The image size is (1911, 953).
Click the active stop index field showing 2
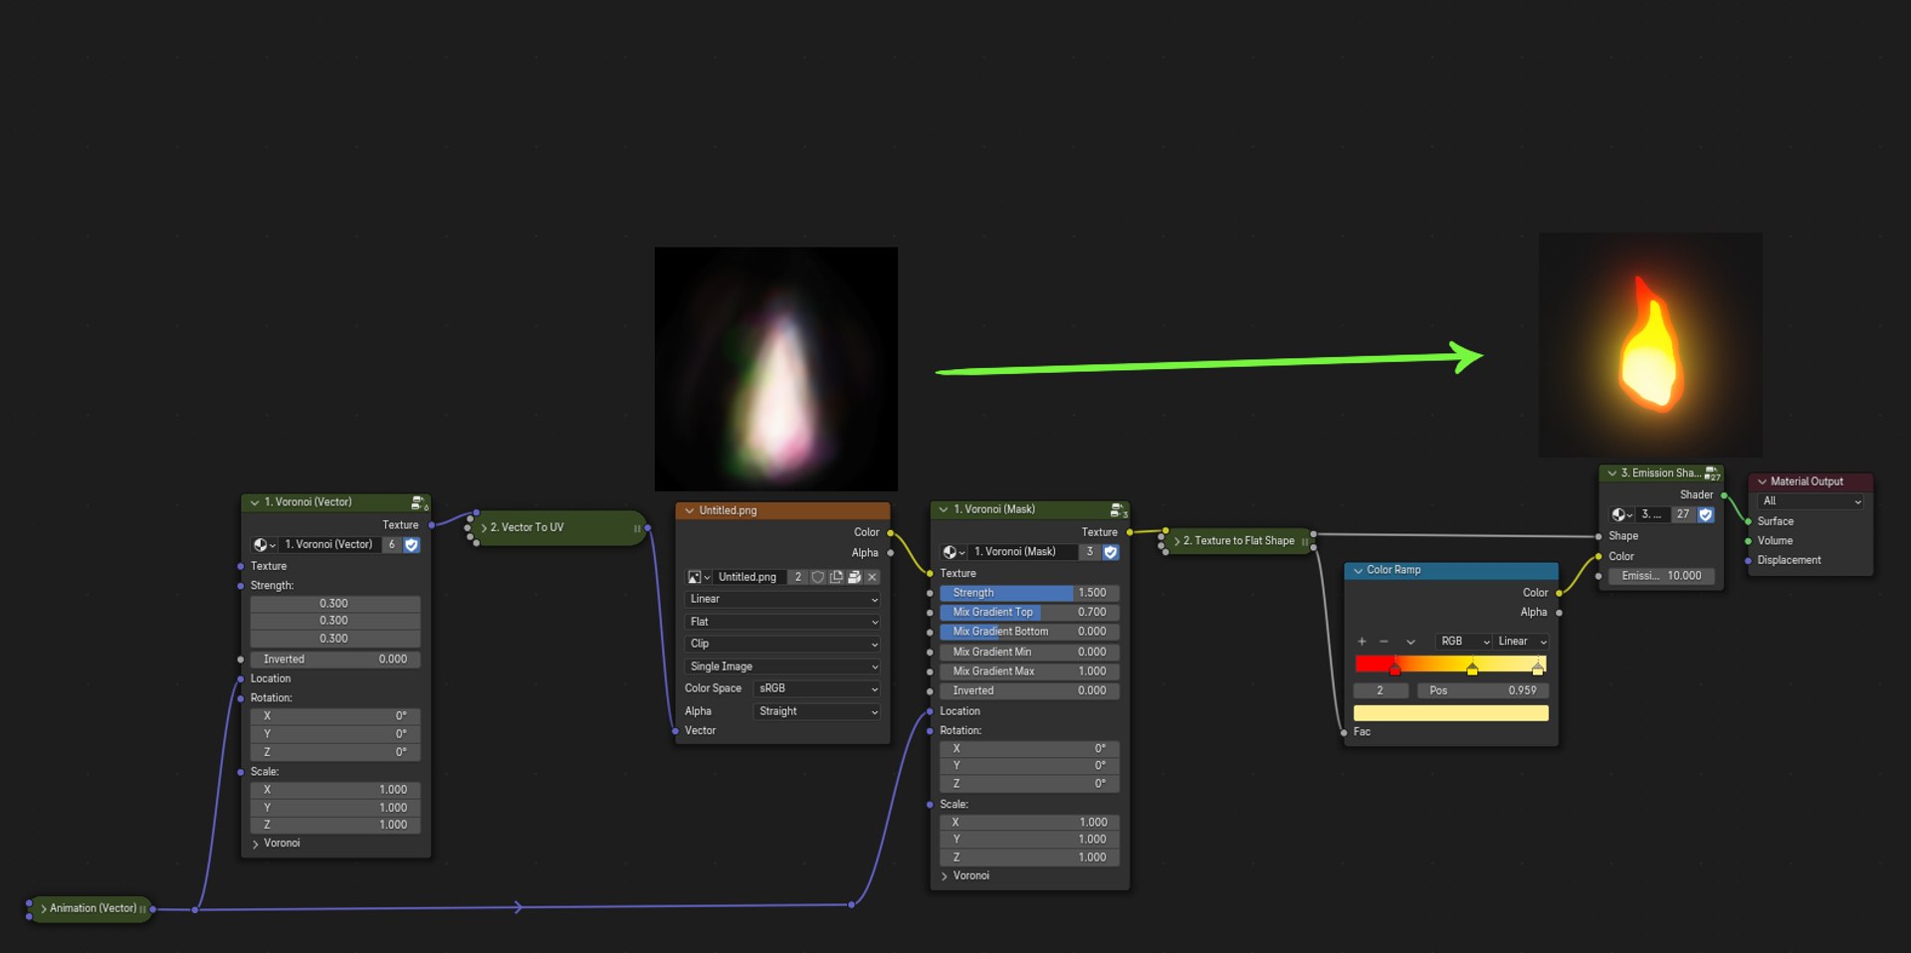[1380, 690]
